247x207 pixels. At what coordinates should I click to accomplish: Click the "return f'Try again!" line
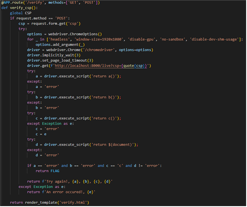pos(70,181)
